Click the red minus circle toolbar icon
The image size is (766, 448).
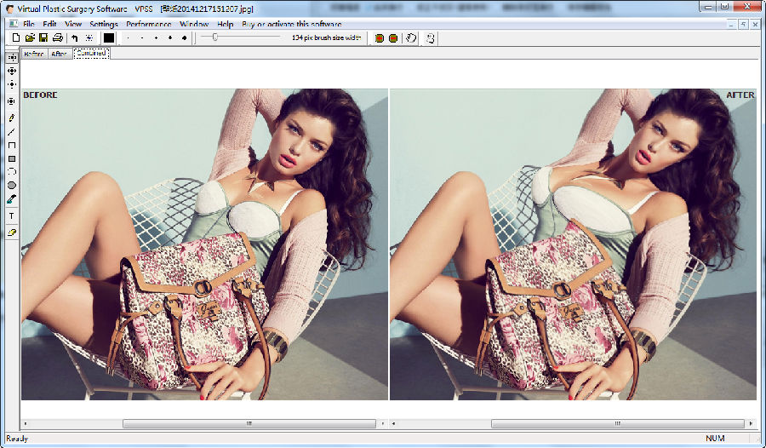393,37
